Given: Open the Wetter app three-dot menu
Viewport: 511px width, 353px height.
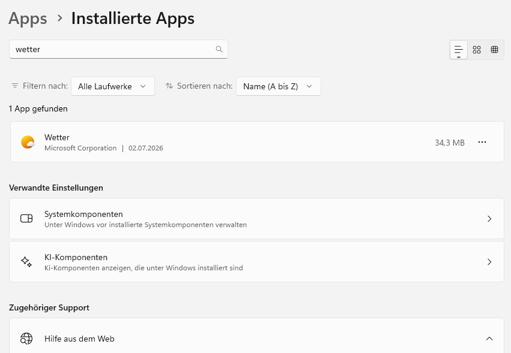Looking at the screenshot, I should 482,142.
